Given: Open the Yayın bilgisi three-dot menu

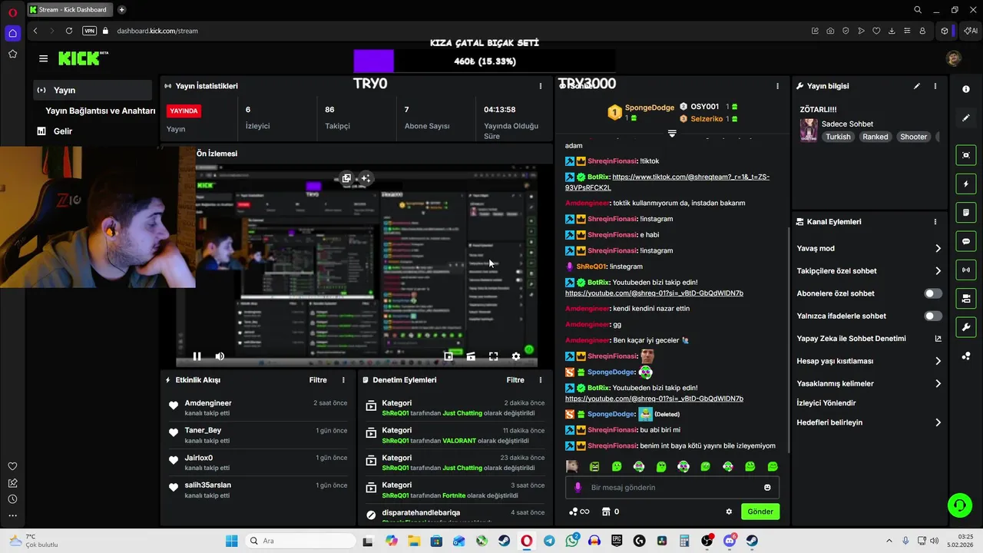Looking at the screenshot, I should 935,86.
